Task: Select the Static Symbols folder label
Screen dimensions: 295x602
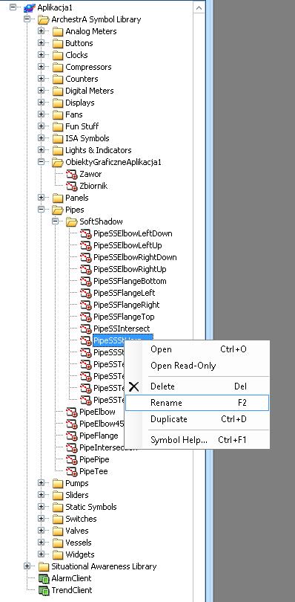Action: [x=91, y=507]
